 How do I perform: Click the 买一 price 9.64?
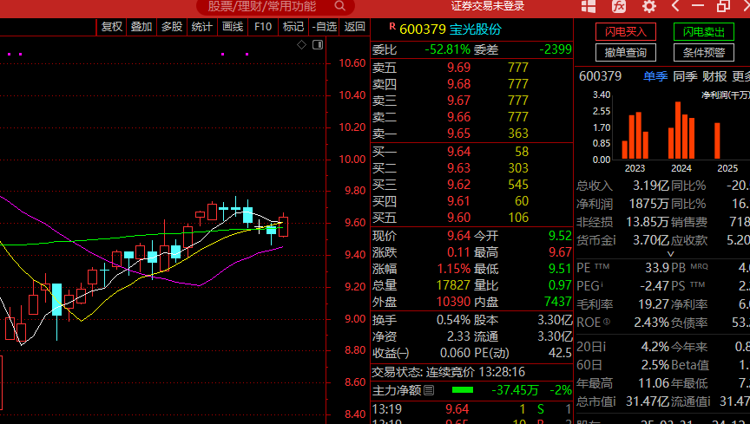(x=458, y=152)
